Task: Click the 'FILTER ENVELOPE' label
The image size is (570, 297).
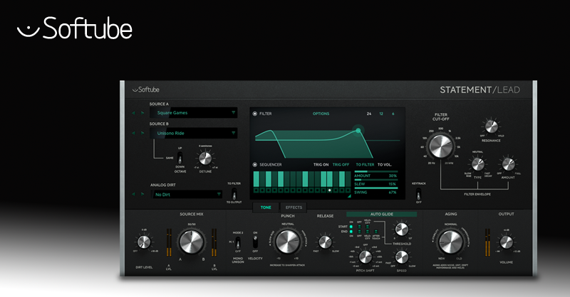Action: coord(477,195)
